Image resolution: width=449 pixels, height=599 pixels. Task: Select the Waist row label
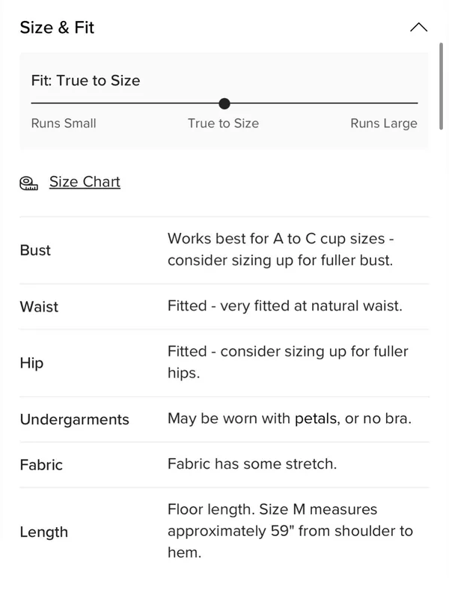39,307
